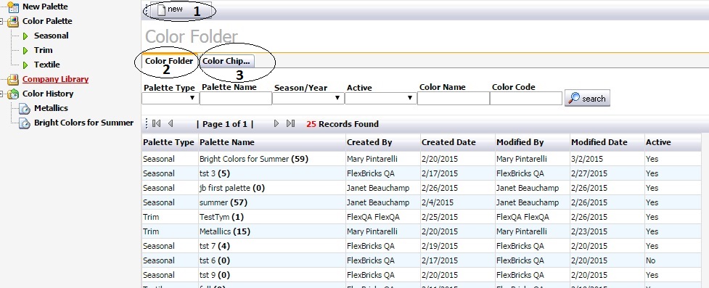Go to next page of records
The width and height of the screenshot is (709, 288).
[276, 123]
